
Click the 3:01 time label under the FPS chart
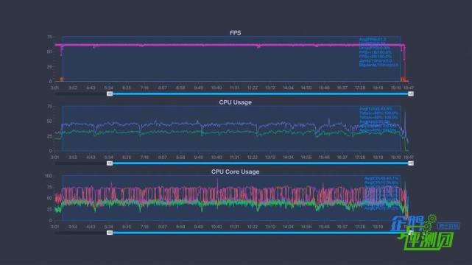tap(54, 88)
